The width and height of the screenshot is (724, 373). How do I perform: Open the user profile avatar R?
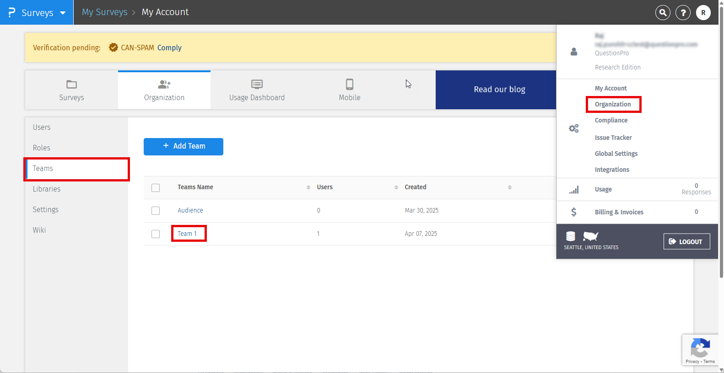[703, 13]
